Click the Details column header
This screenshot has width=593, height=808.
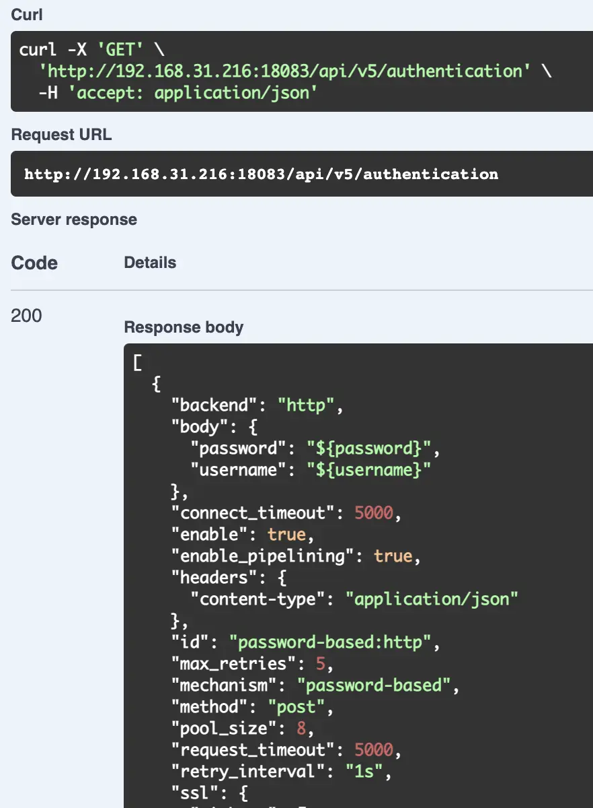click(151, 263)
